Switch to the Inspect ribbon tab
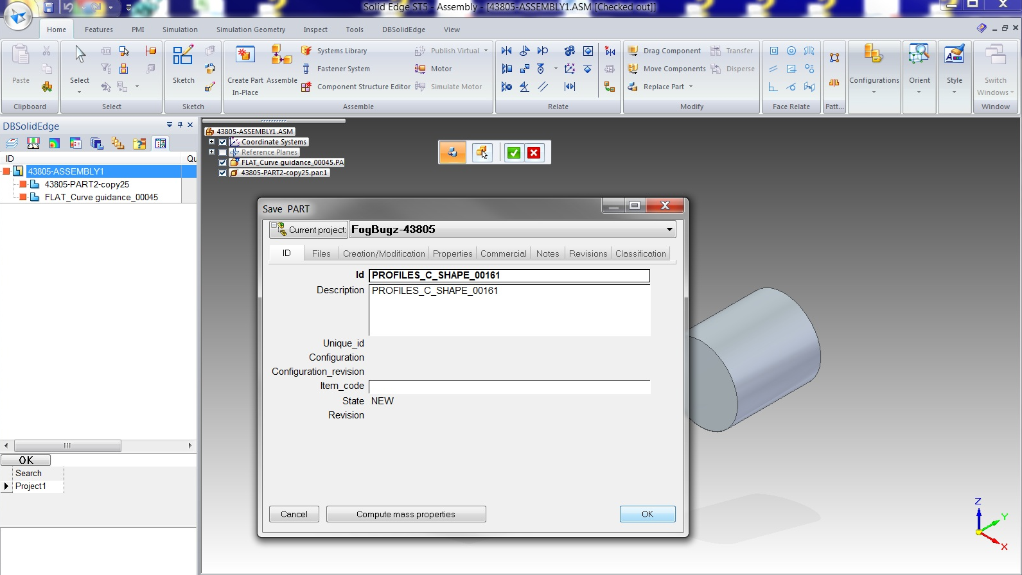The height and width of the screenshot is (575, 1022). (315, 30)
